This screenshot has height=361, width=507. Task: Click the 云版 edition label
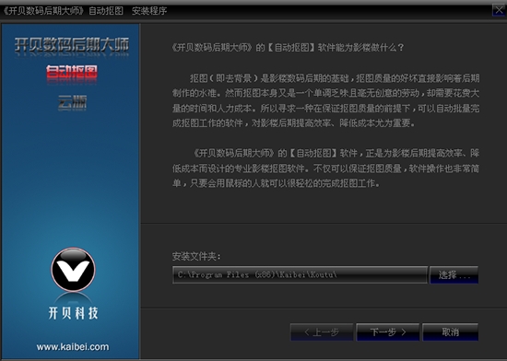pos(72,102)
